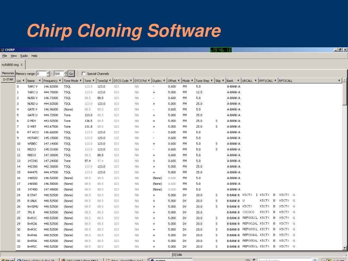This screenshot has width=348, height=261.
Task: Click the Go button for memory range
Action: click(x=71, y=74)
